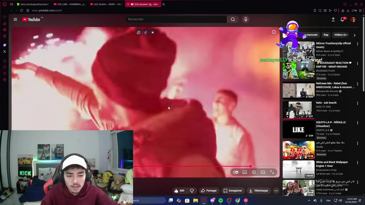The width and height of the screenshot is (365, 205).
Task: Focus the Rechercher search field
Action: point(176,19)
